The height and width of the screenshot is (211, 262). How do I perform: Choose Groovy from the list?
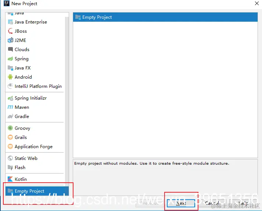35,128
